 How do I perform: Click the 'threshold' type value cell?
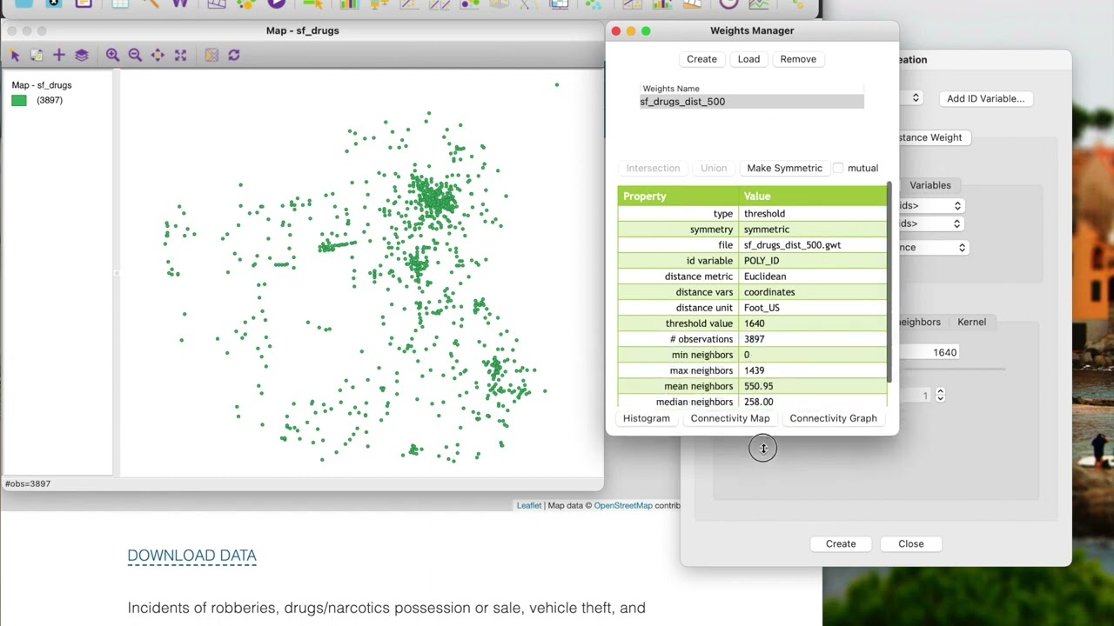point(813,214)
